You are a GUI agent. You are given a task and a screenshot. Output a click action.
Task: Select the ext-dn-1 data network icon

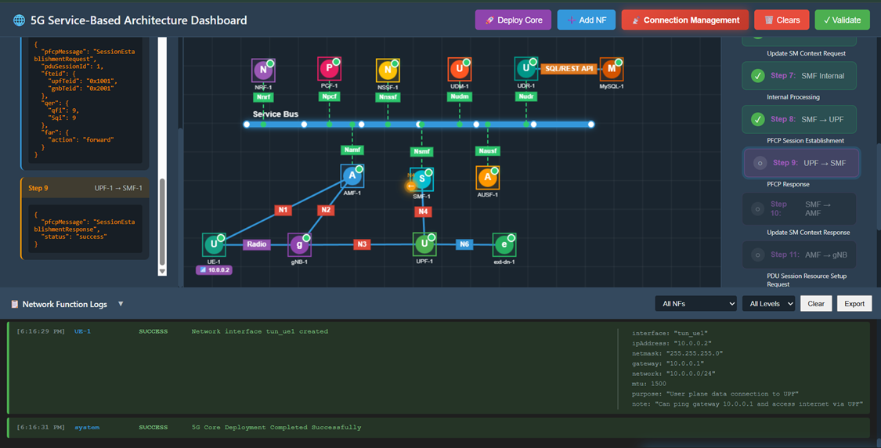tap(504, 244)
